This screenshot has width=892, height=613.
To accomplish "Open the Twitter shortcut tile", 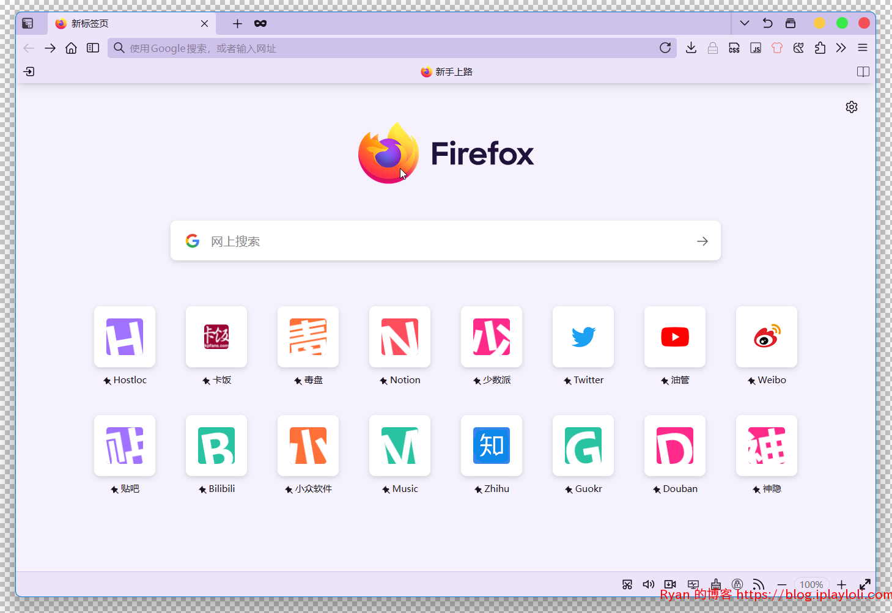I will coord(583,337).
